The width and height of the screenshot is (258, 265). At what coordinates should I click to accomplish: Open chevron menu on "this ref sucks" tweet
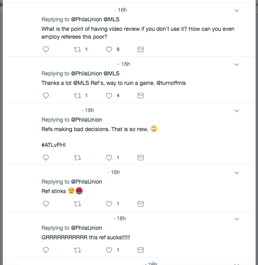(x=237, y=219)
